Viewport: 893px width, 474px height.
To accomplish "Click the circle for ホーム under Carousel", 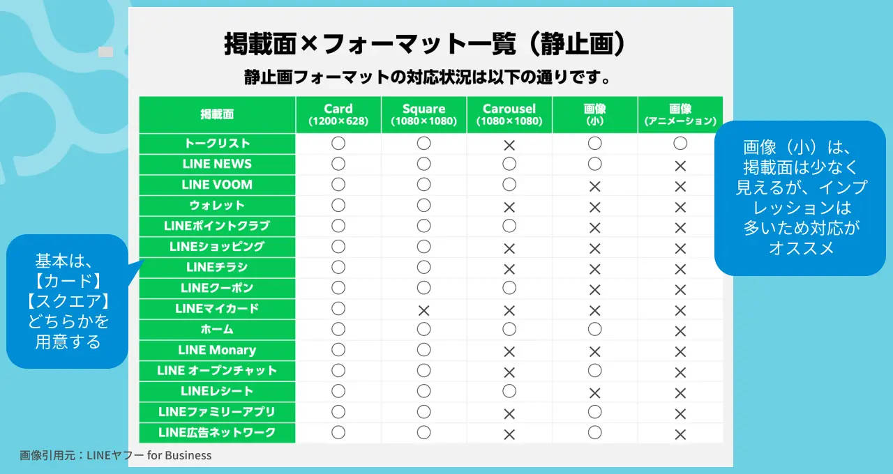I will [509, 328].
